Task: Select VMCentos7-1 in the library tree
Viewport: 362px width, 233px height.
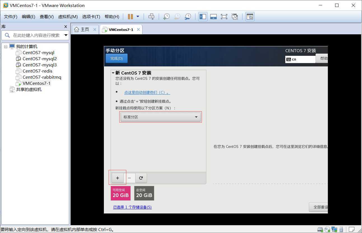Action: (37, 83)
